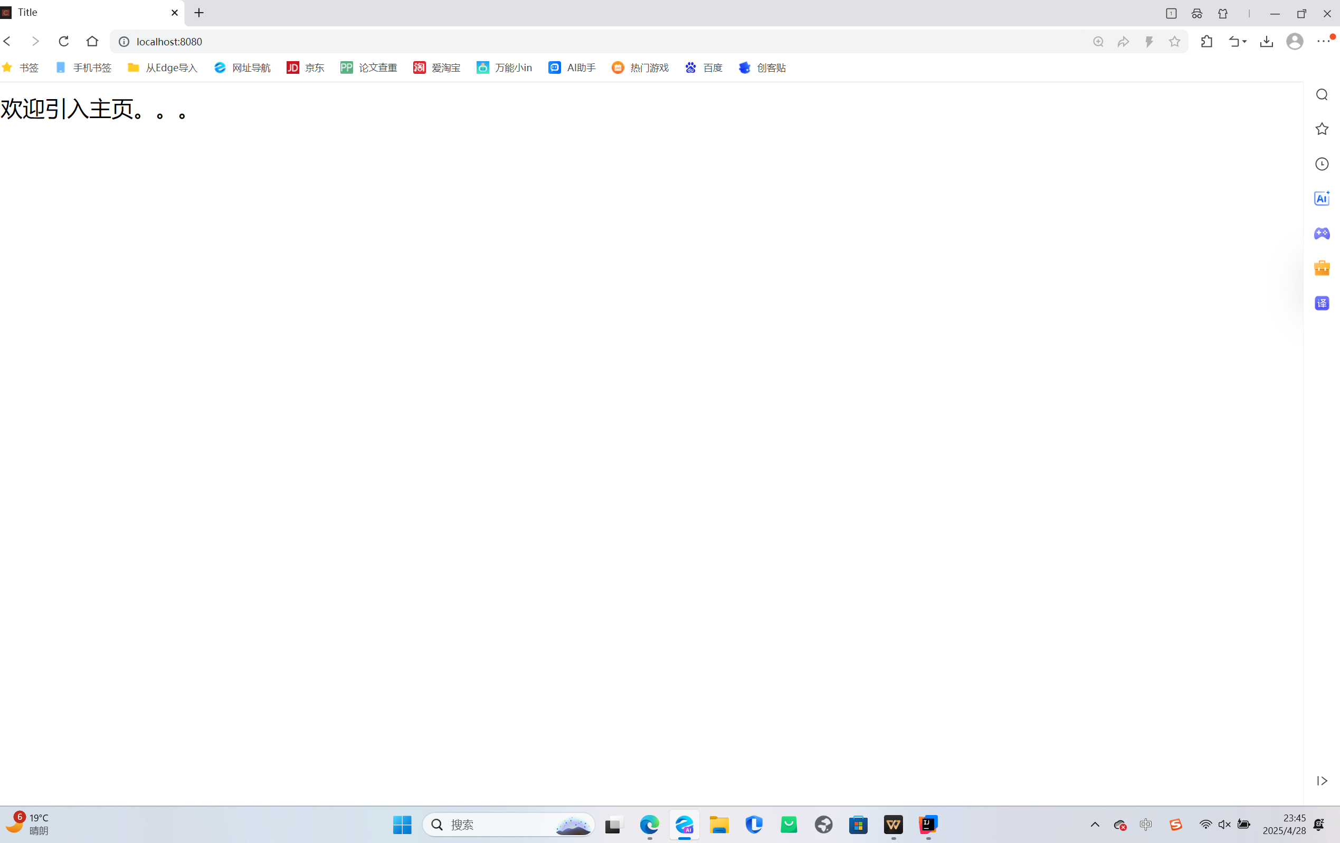This screenshot has height=843, width=1340.
Task: Open the games controller sidebar icon
Action: tap(1322, 234)
